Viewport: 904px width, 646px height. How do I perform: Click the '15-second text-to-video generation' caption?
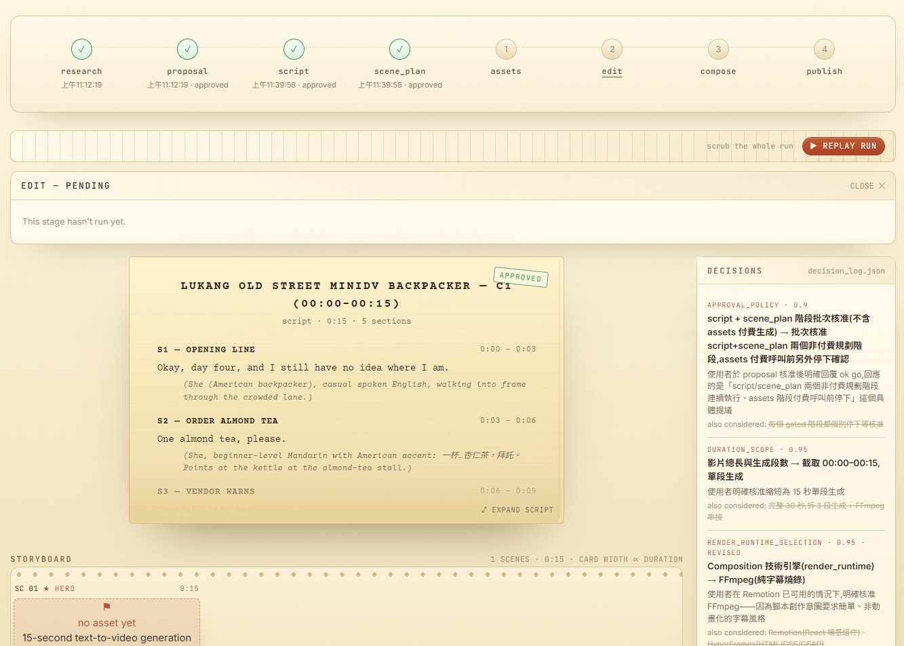106,638
